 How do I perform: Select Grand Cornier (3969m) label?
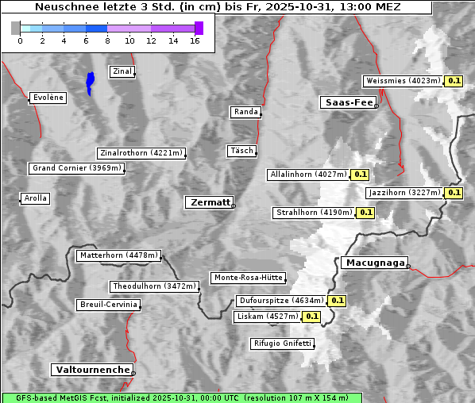click(76, 168)
